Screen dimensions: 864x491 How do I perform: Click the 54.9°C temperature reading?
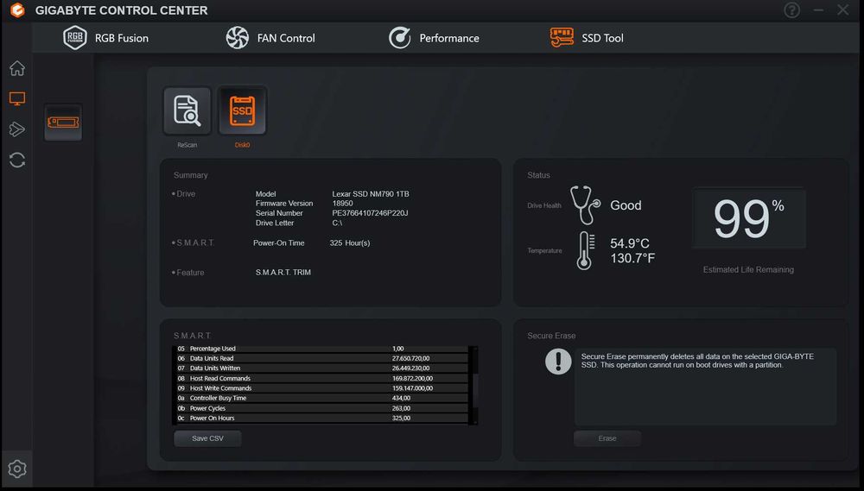(630, 243)
